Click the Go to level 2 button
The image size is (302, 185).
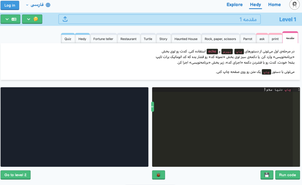click(15, 175)
